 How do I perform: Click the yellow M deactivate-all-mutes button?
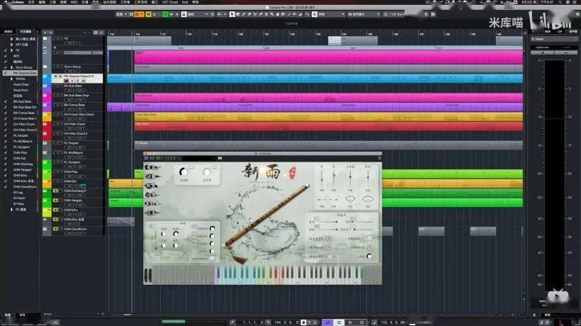[x=148, y=14]
